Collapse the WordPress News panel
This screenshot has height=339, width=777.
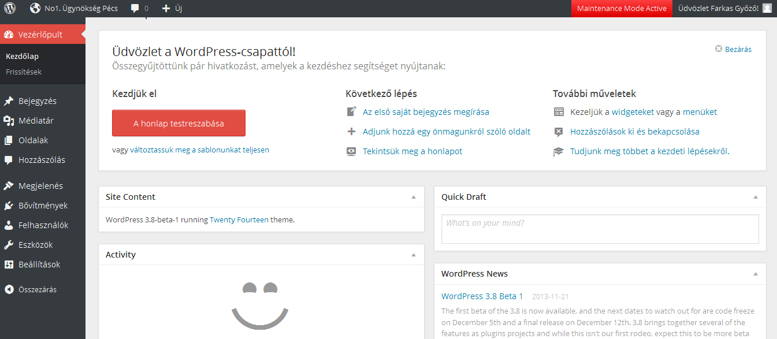[756, 274]
